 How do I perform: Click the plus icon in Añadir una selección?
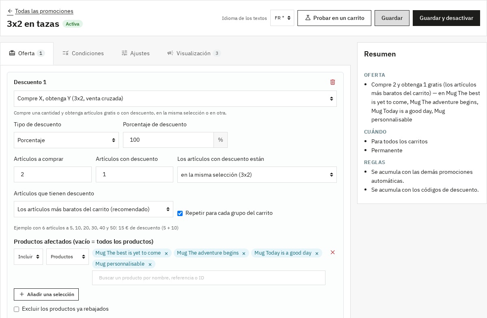click(22, 294)
